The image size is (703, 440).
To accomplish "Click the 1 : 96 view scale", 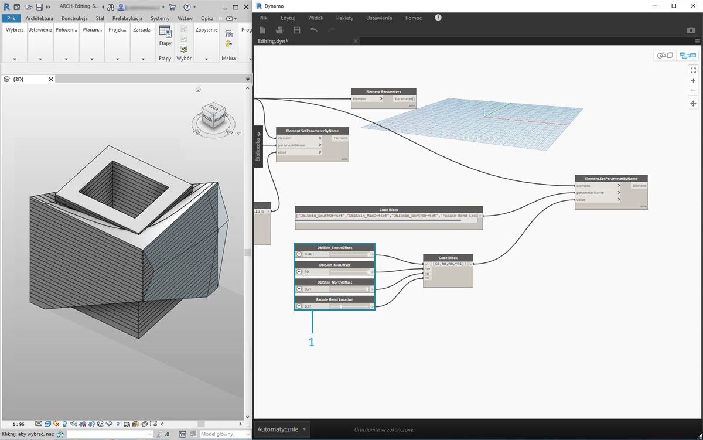I will click(x=18, y=424).
